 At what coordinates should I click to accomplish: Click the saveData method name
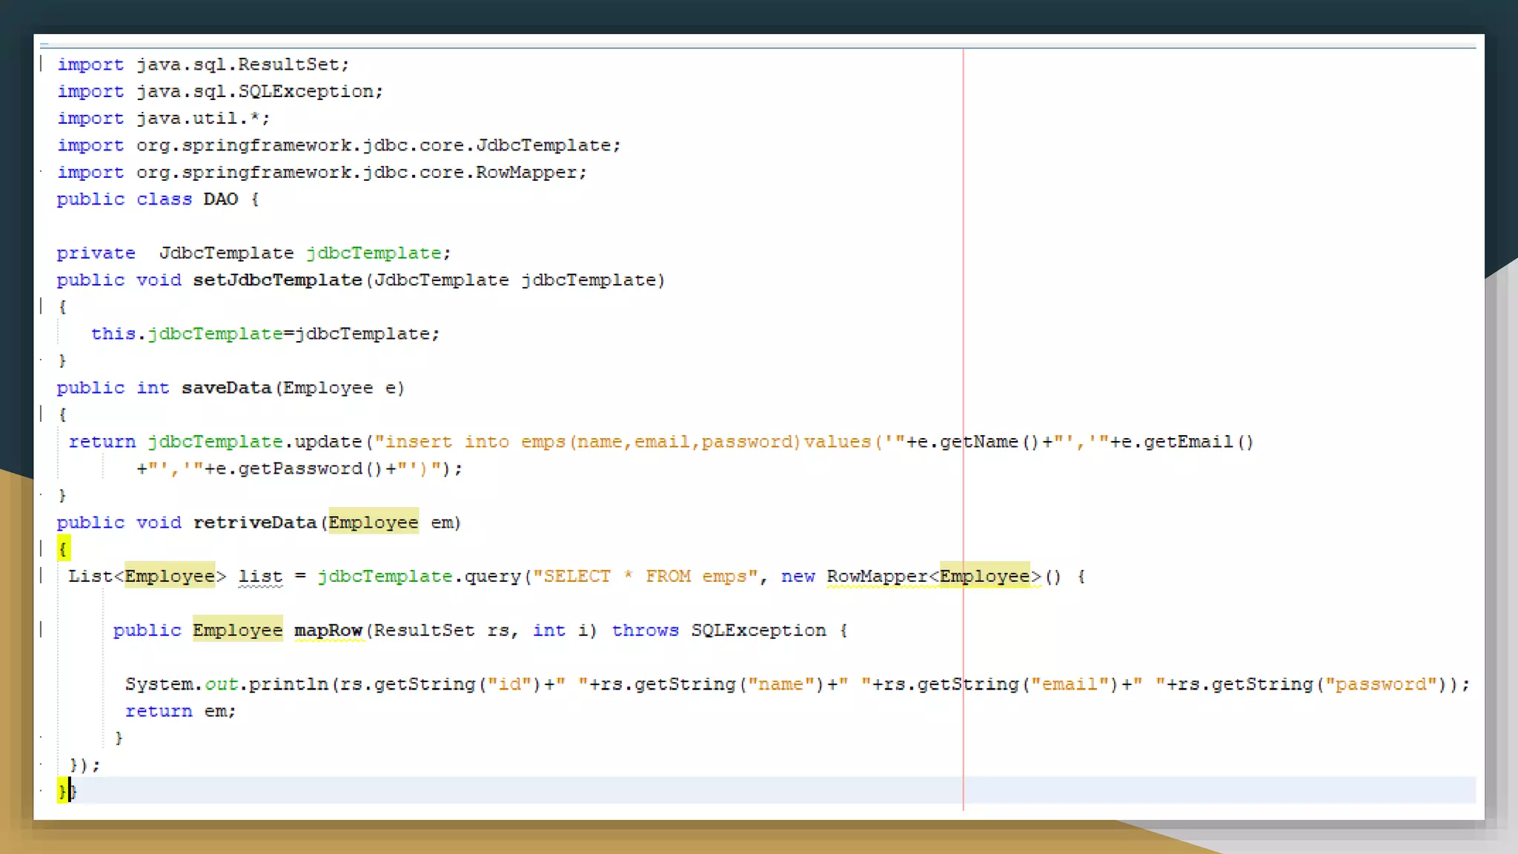(226, 388)
